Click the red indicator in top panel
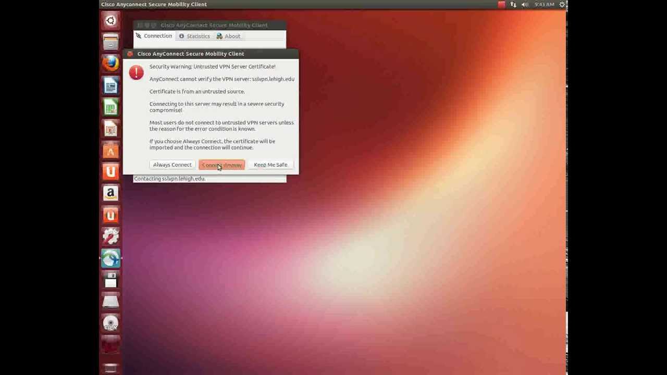Screen dimensions: 667x375 (x=501, y=4)
